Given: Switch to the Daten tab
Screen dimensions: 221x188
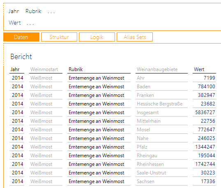Looking at the screenshot, I should (21, 37).
